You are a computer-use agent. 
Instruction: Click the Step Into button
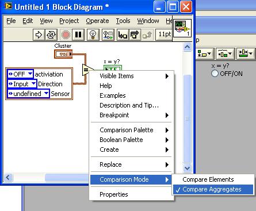coord(123,35)
